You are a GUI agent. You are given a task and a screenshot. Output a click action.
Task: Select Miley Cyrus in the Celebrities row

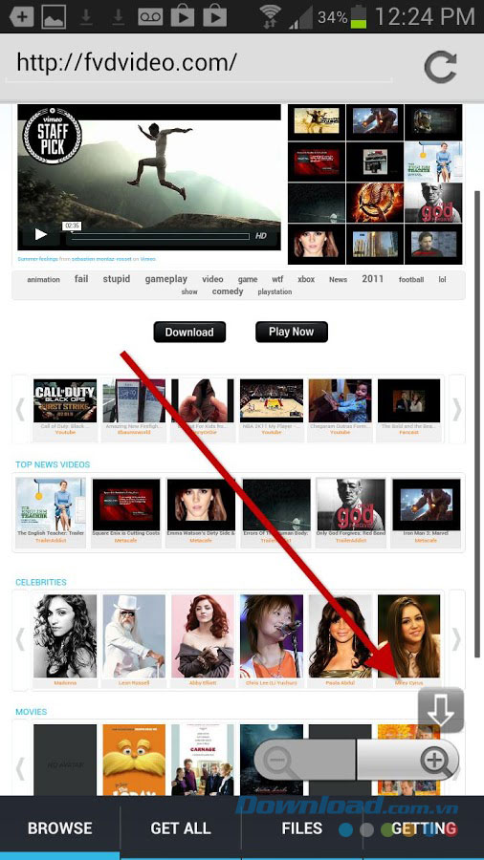pyautogui.click(x=408, y=636)
